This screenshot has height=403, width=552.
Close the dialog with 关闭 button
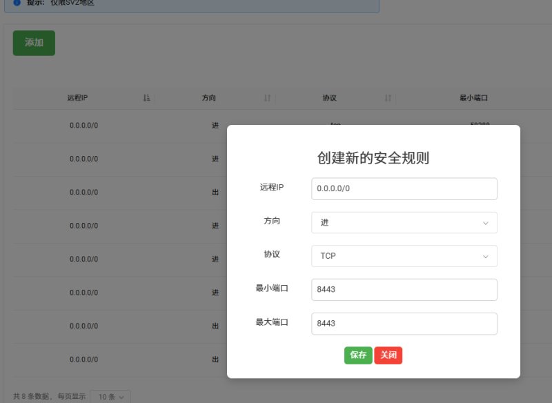388,355
